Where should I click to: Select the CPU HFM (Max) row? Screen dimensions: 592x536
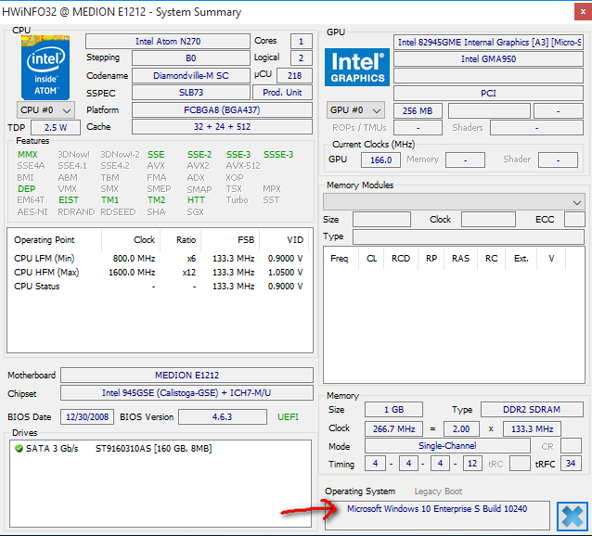coord(159,273)
